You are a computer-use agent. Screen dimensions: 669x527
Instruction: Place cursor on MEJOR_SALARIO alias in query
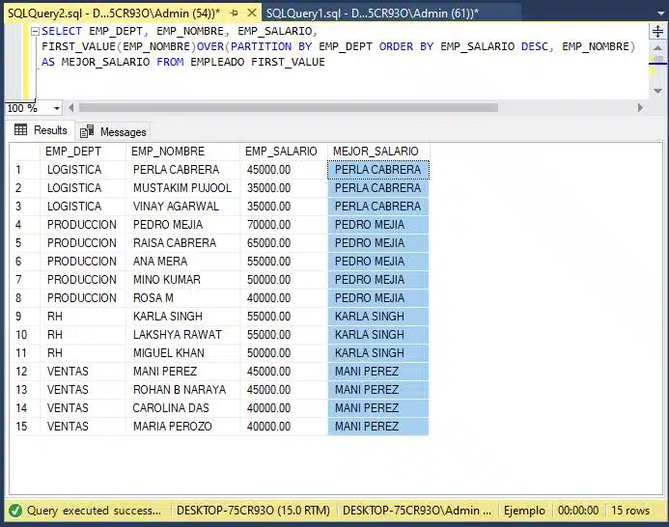click(105, 63)
